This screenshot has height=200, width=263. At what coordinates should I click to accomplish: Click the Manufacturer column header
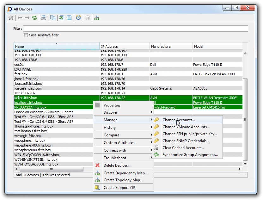pos(171,47)
